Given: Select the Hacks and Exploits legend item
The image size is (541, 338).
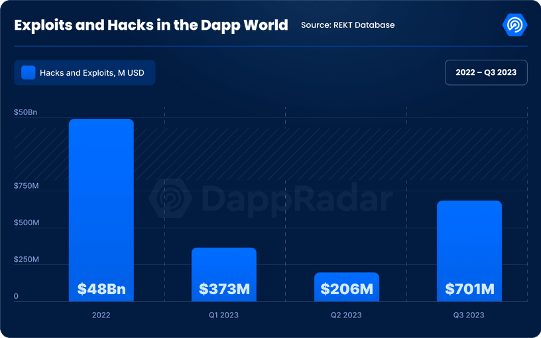Looking at the screenshot, I should [85, 72].
